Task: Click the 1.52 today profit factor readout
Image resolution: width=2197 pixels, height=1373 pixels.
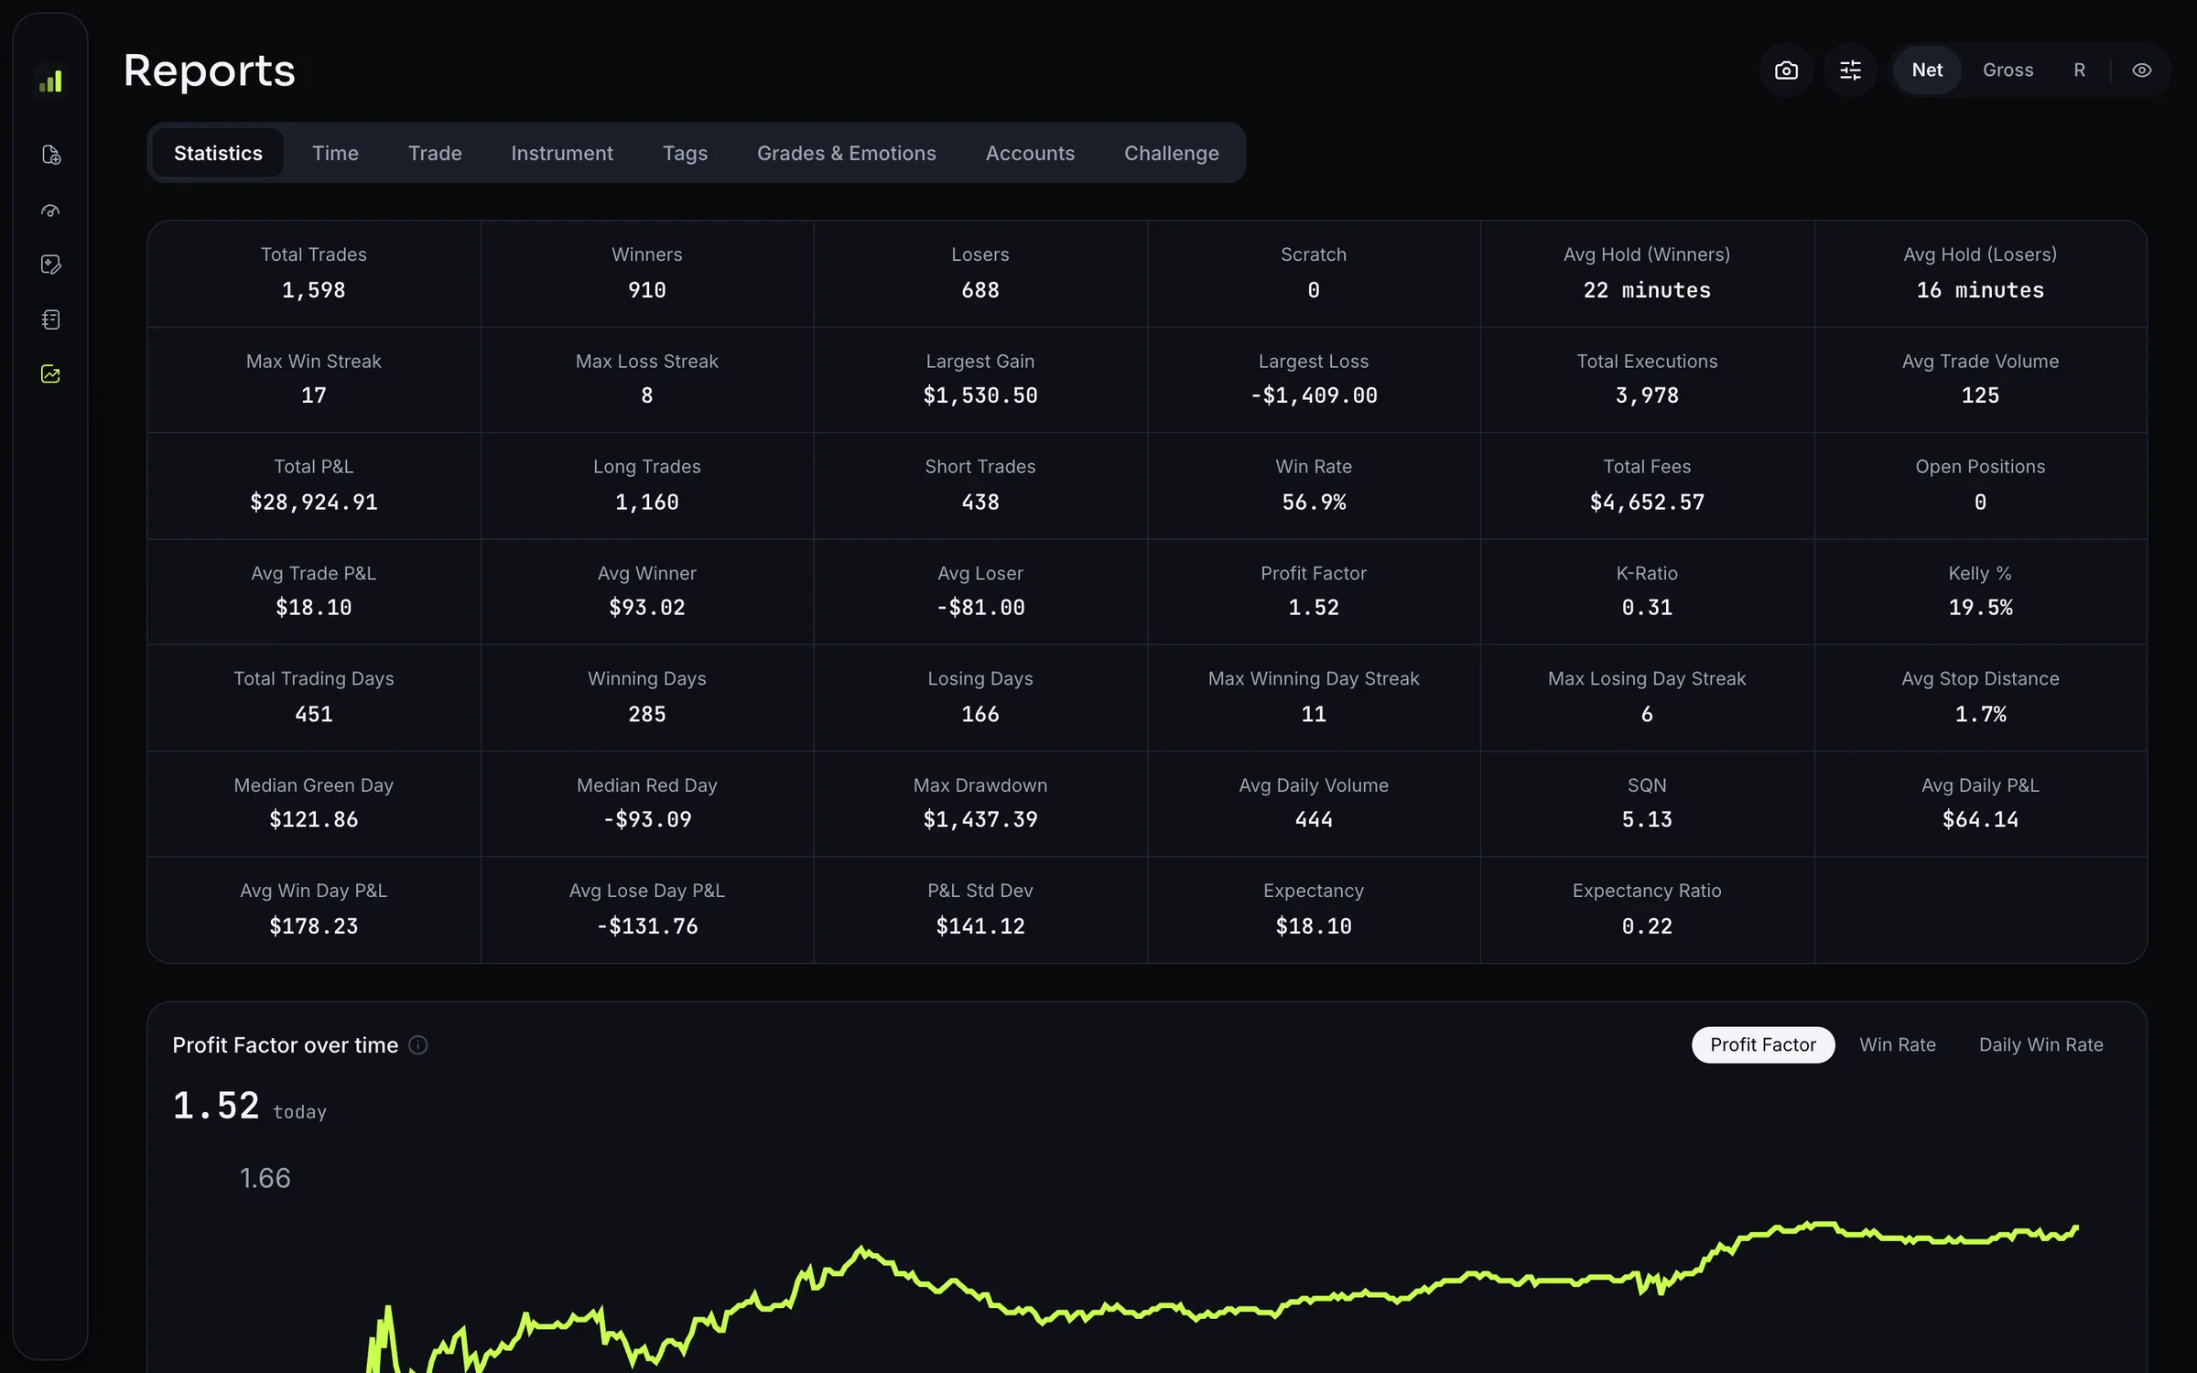Action: pos(249,1106)
